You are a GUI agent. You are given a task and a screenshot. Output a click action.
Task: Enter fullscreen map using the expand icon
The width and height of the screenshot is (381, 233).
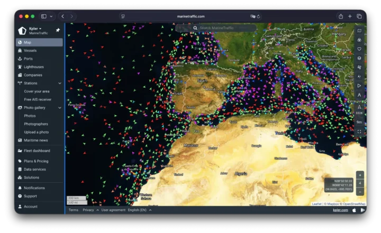pyautogui.click(x=359, y=131)
